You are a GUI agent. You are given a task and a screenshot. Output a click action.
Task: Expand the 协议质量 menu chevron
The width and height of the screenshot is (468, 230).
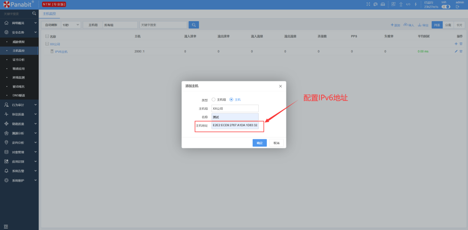[x=36, y=114]
